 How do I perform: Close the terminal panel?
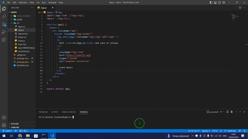[244, 112]
